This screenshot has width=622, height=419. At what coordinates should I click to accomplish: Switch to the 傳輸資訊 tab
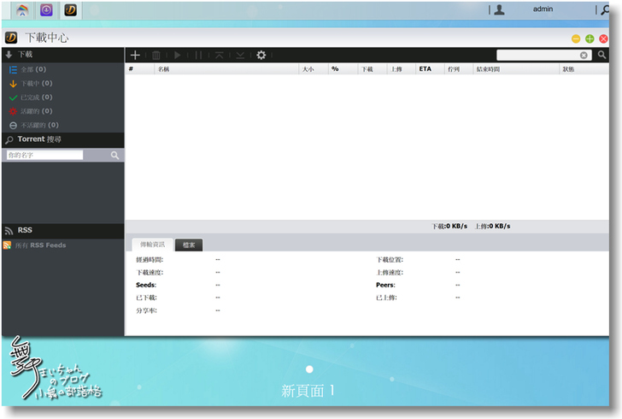coord(152,245)
